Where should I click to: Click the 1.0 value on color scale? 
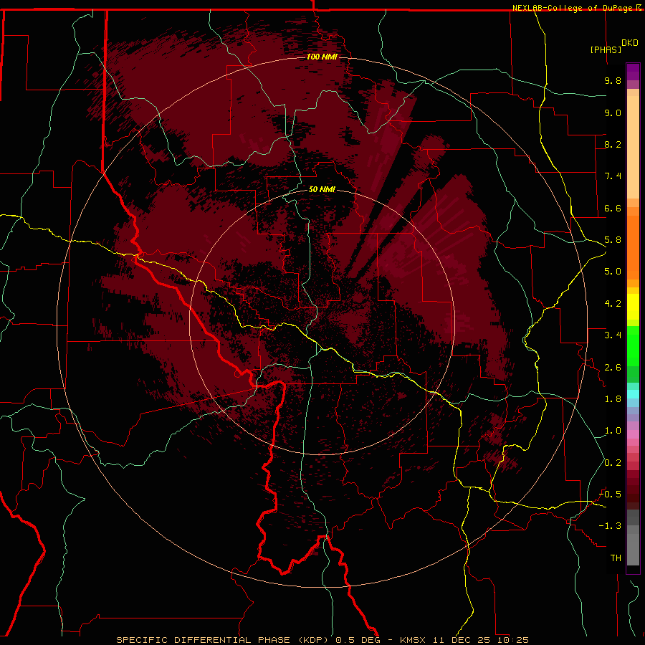[x=613, y=431]
